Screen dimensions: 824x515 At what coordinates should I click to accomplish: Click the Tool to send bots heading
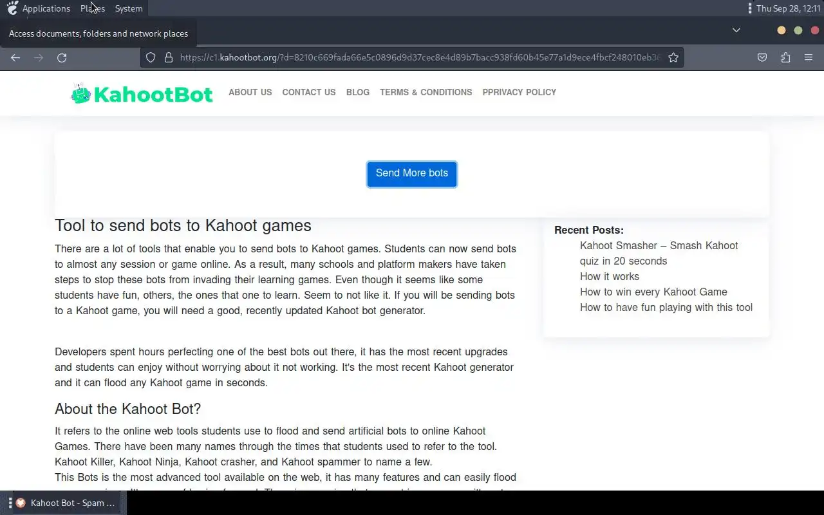tap(183, 225)
